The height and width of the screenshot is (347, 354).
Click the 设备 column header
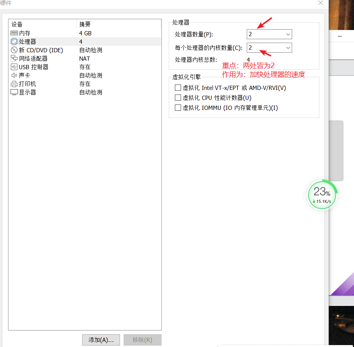click(42, 24)
